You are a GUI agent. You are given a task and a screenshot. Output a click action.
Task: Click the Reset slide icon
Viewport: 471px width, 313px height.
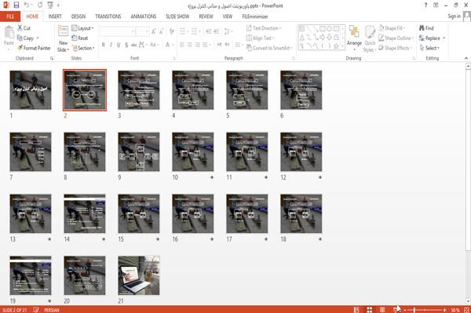pos(75,38)
